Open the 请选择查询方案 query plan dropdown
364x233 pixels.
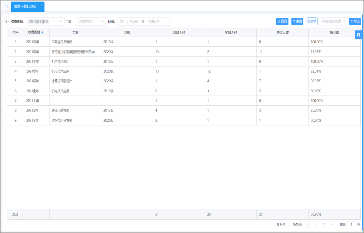(x=333, y=21)
